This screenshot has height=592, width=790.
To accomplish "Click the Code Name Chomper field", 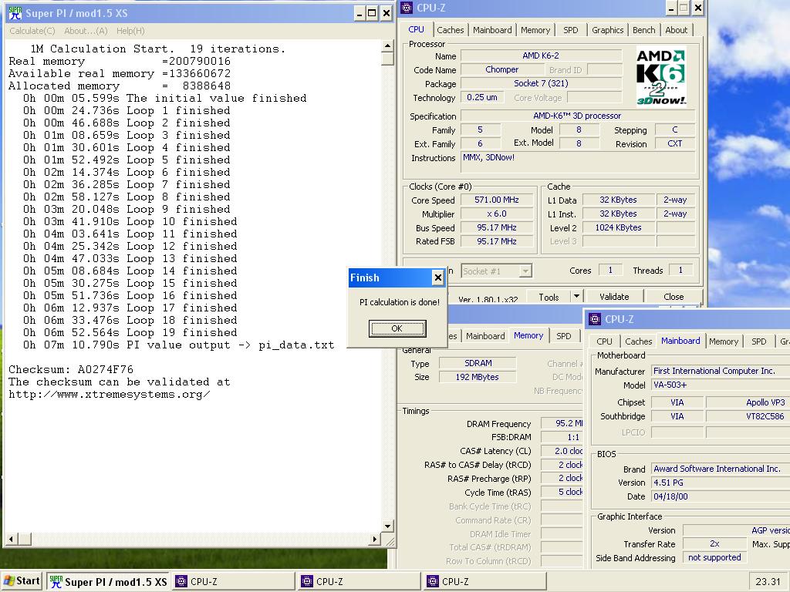I will [x=501, y=69].
